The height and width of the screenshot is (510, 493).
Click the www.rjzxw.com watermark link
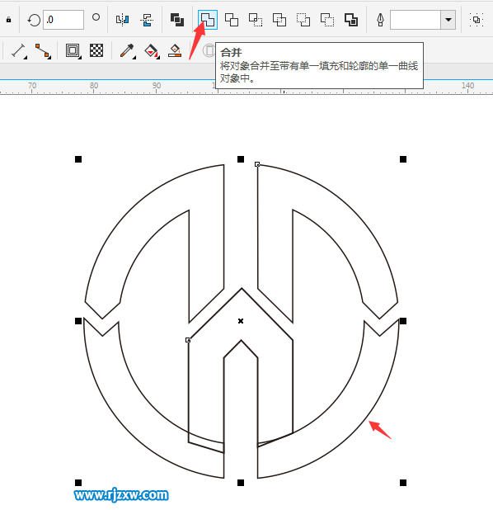(121, 495)
